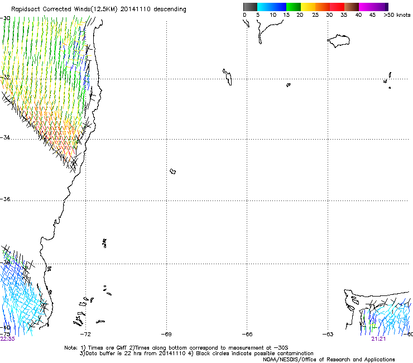Click the '-66' longitude label

pos(247,335)
